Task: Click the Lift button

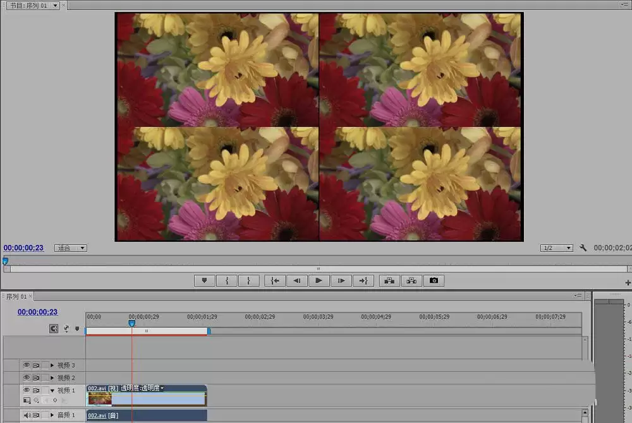Action: click(389, 280)
